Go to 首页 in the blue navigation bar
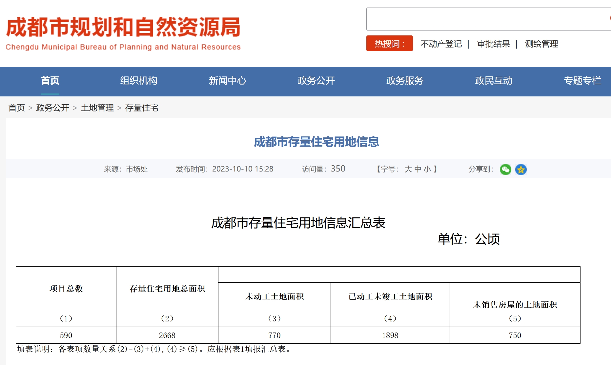This screenshot has width=611, height=365. pyautogui.click(x=50, y=81)
